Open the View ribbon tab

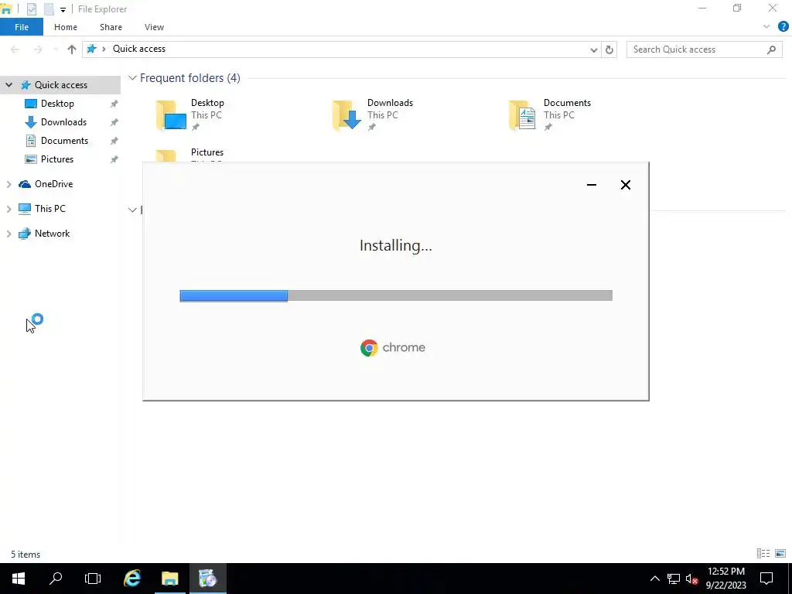154,27
